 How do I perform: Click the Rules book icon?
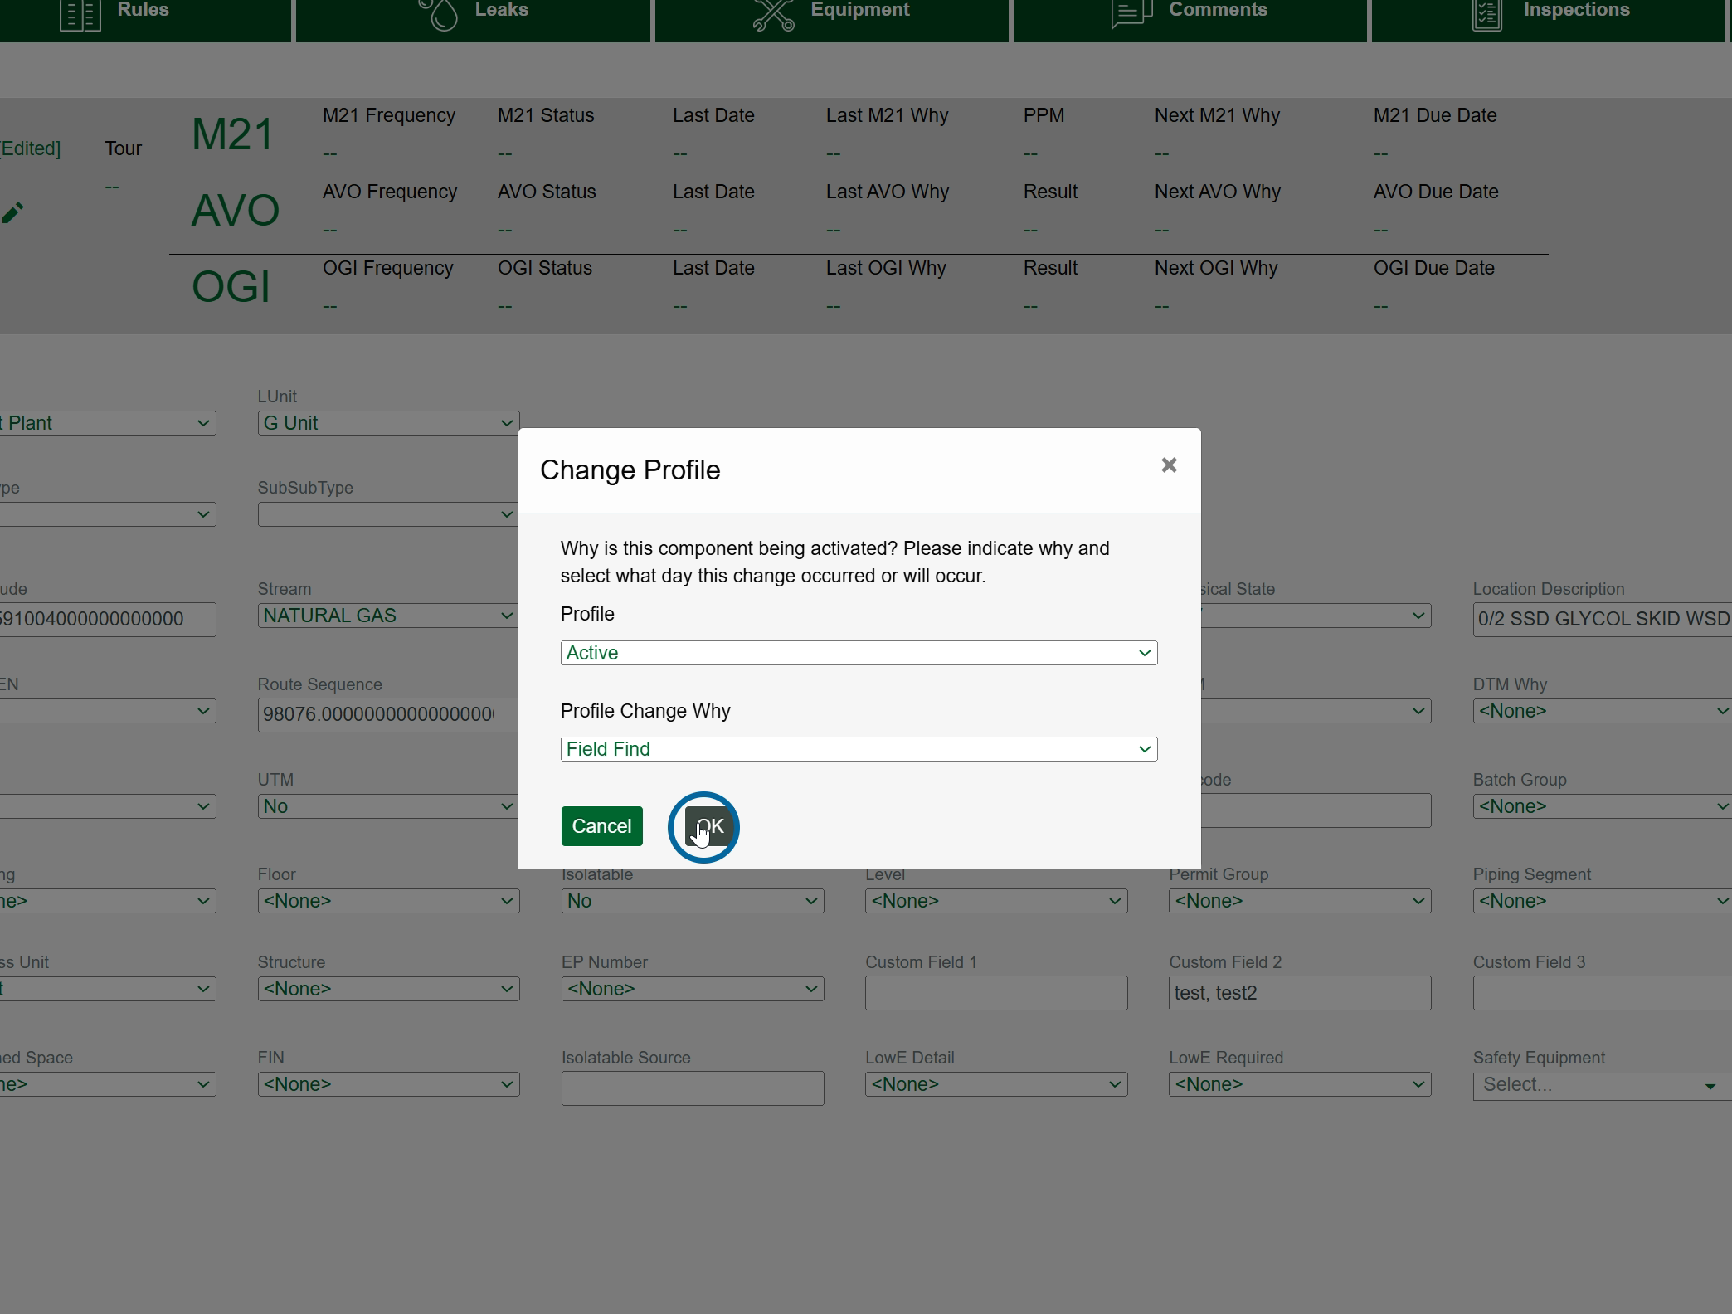tap(80, 14)
